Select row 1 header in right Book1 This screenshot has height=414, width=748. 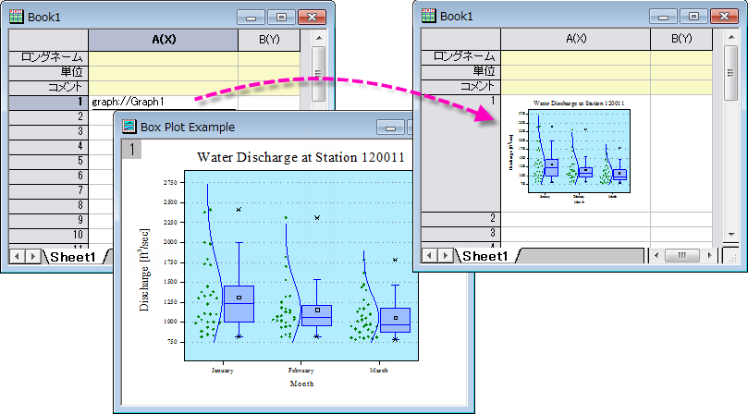[x=460, y=153]
